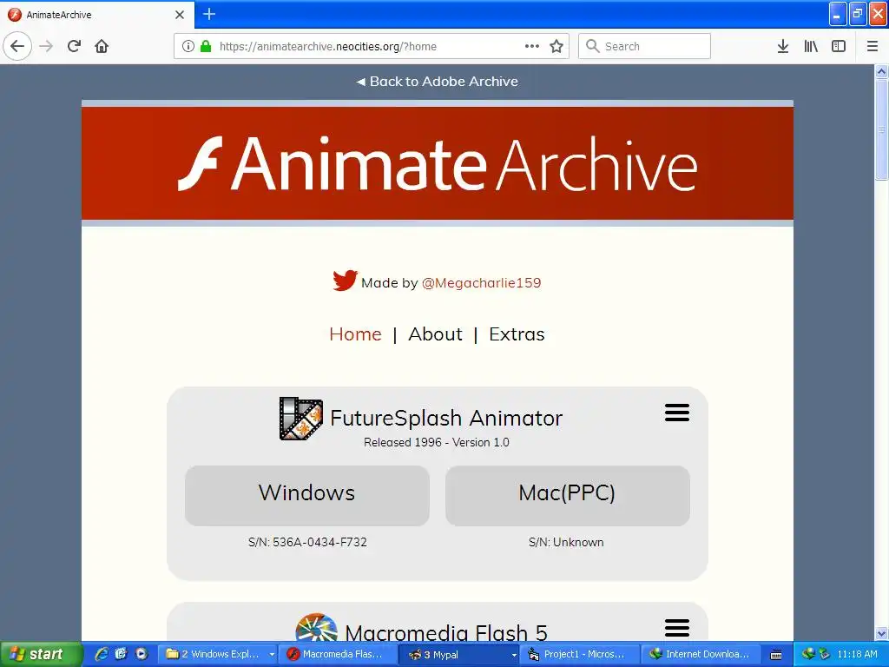889x667 pixels.
Task: Click the vertical scrollbar thumb
Action: click(x=881, y=129)
